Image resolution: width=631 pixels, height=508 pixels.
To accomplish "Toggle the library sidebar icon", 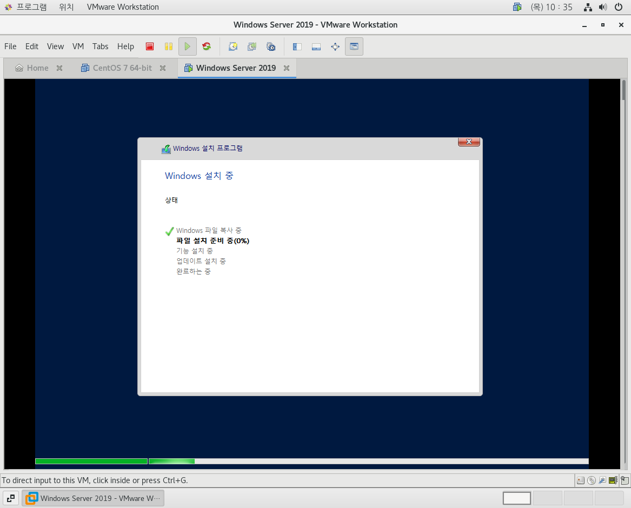I will pos(297,46).
